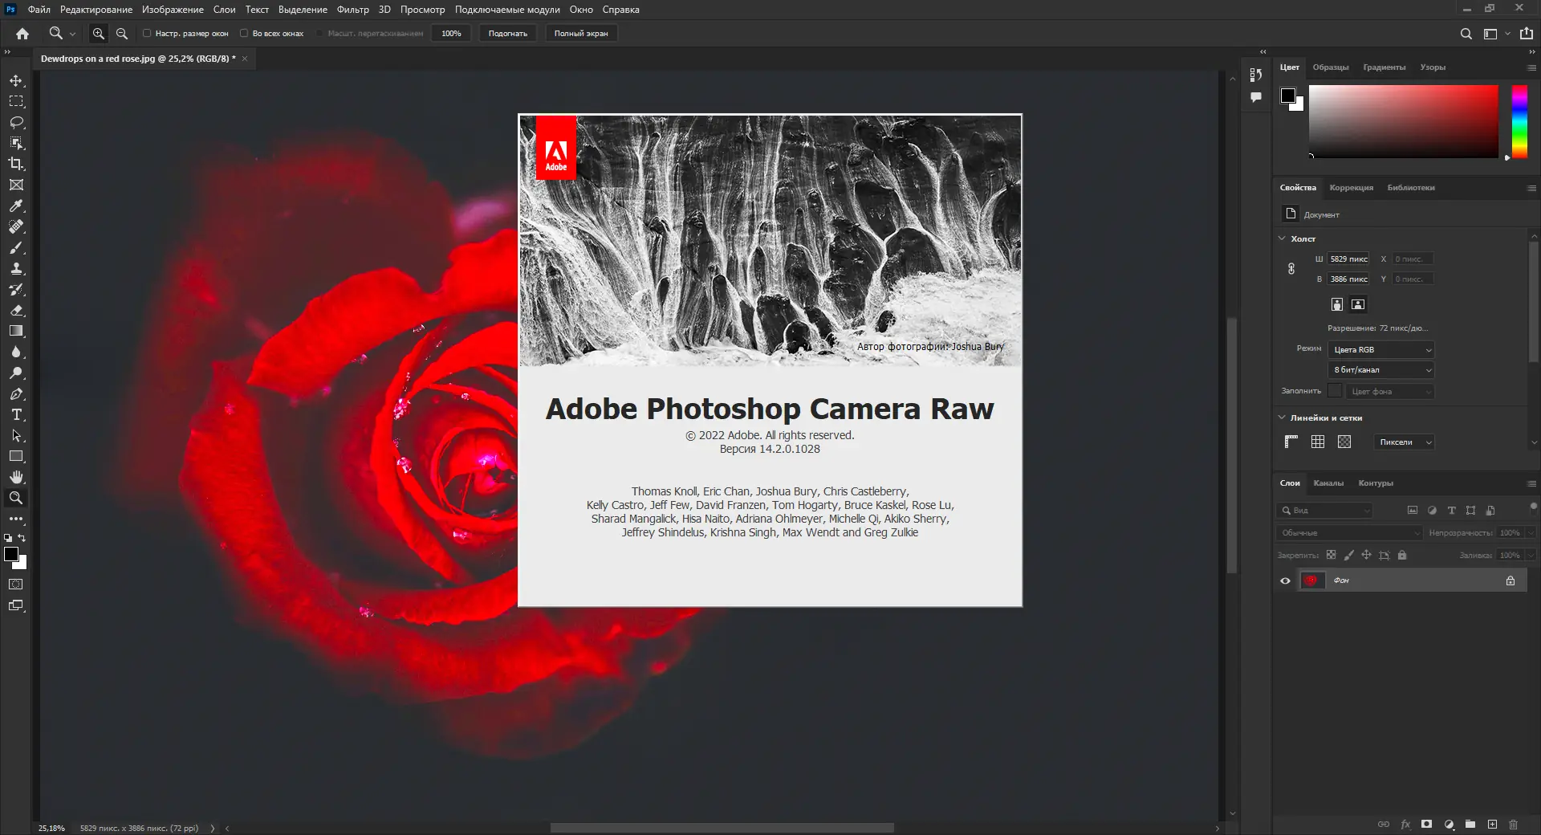Click the share/export icon at top right
The image size is (1541, 835).
coord(1527,34)
